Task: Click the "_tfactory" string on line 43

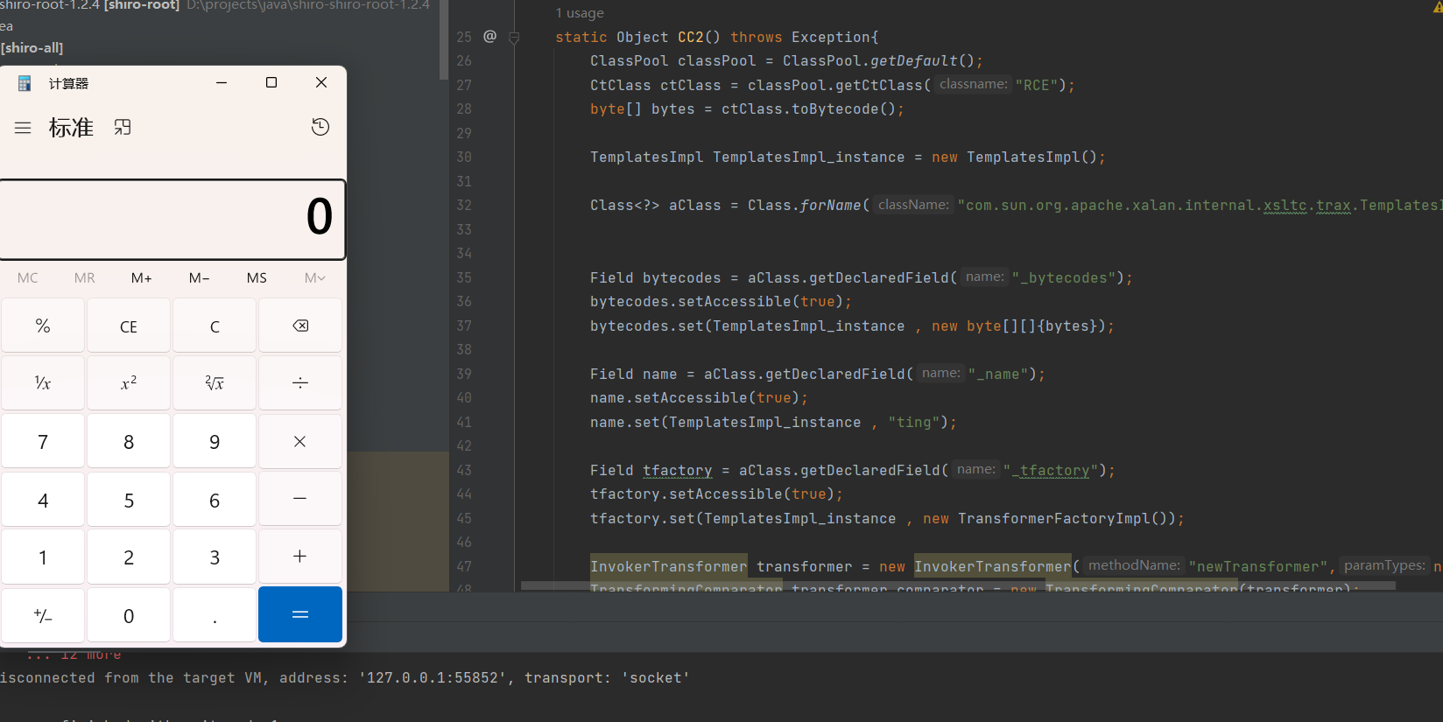Action: pyautogui.click(x=1051, y=470)
